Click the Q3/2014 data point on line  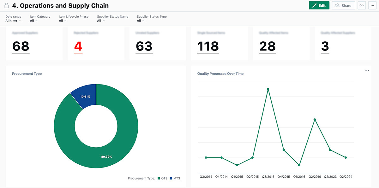[206, 157]
